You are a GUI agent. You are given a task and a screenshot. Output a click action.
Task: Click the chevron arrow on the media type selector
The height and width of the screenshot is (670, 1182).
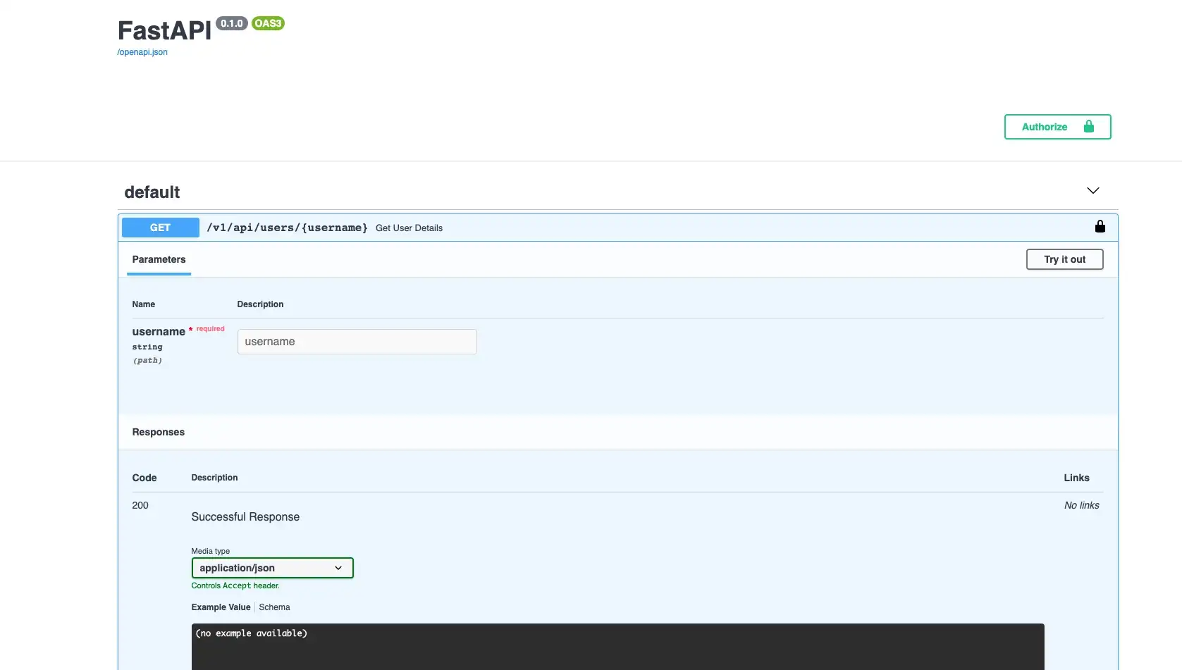pyautogui.click(x=338, y=568)
